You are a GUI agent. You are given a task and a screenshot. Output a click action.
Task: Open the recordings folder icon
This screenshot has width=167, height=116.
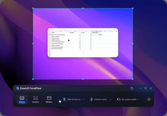click(x=132, y=88)
